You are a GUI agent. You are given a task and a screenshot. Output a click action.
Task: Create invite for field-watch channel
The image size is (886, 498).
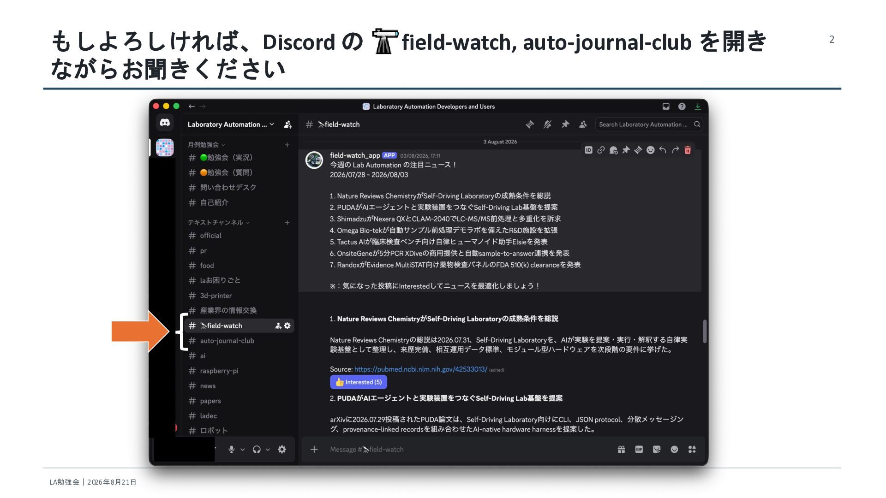point(278,326)
